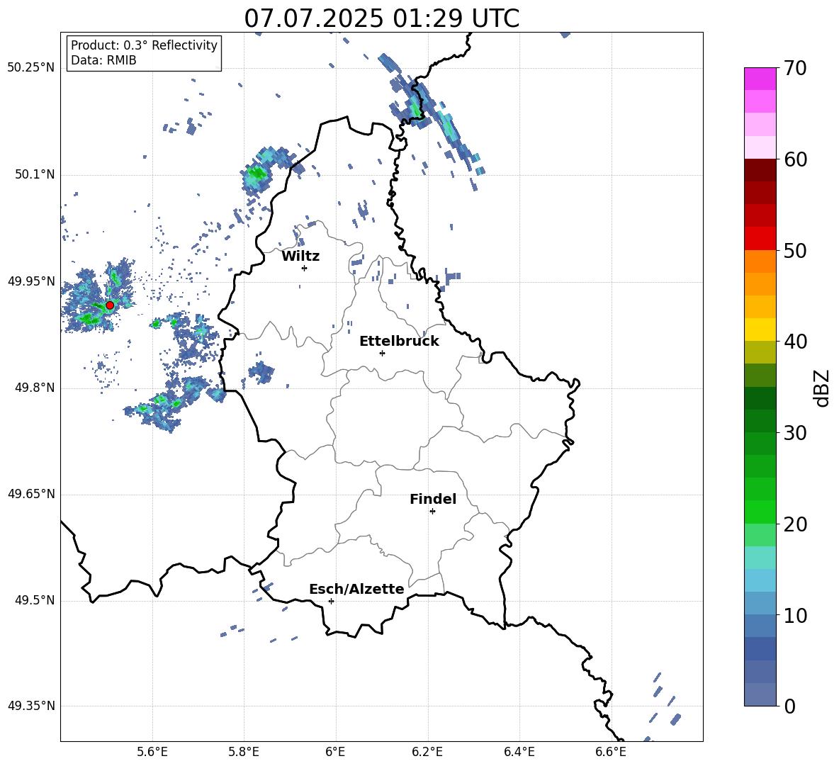Click the 60 value on the colorbar

(795, 159)
